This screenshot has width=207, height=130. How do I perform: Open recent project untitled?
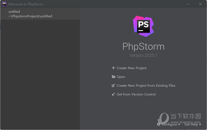coord(40,14)
